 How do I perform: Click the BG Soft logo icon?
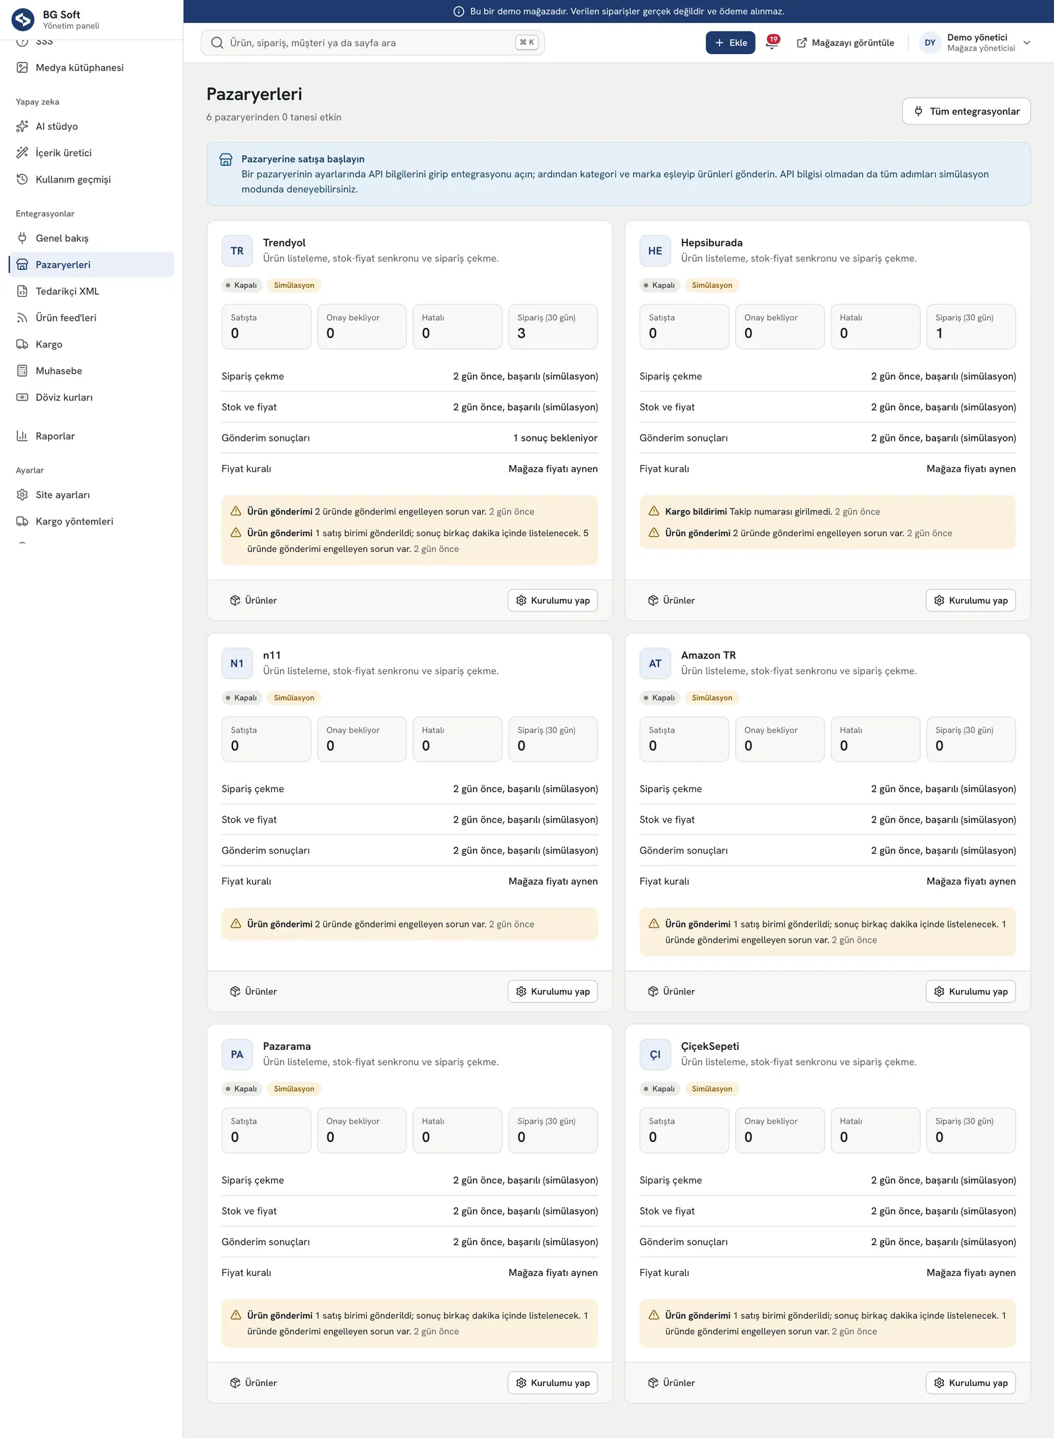pos(23,20)
